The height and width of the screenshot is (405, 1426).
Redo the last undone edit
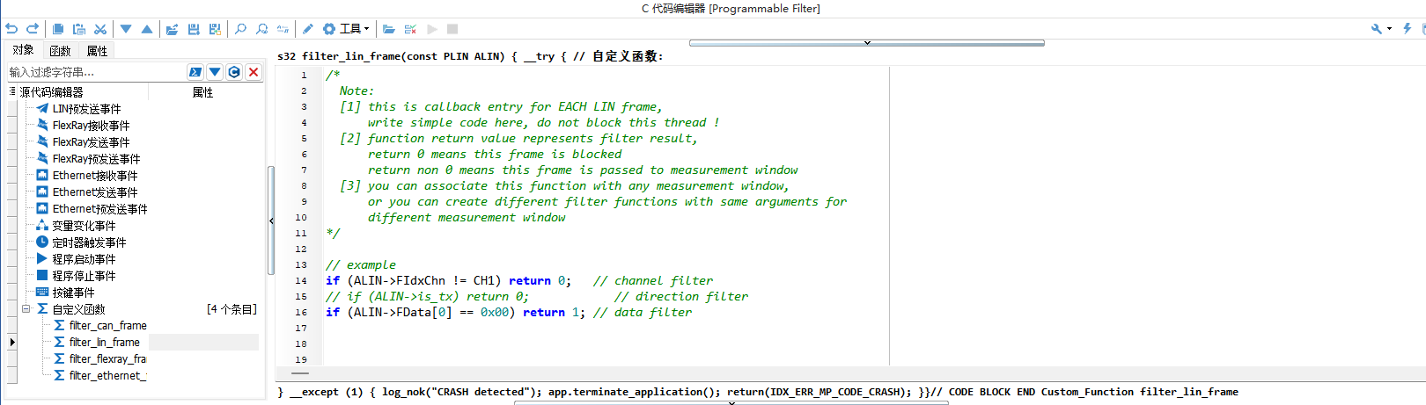[33, 29]
